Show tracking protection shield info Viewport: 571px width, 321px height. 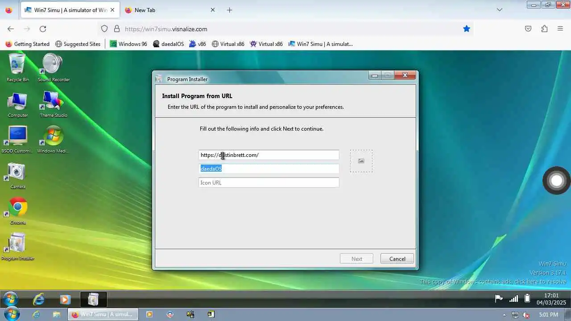[x=104, y=29]
